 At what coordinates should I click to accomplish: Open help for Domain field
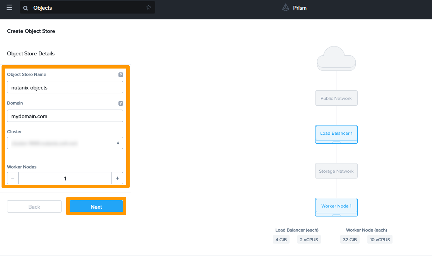pos(121,103)
